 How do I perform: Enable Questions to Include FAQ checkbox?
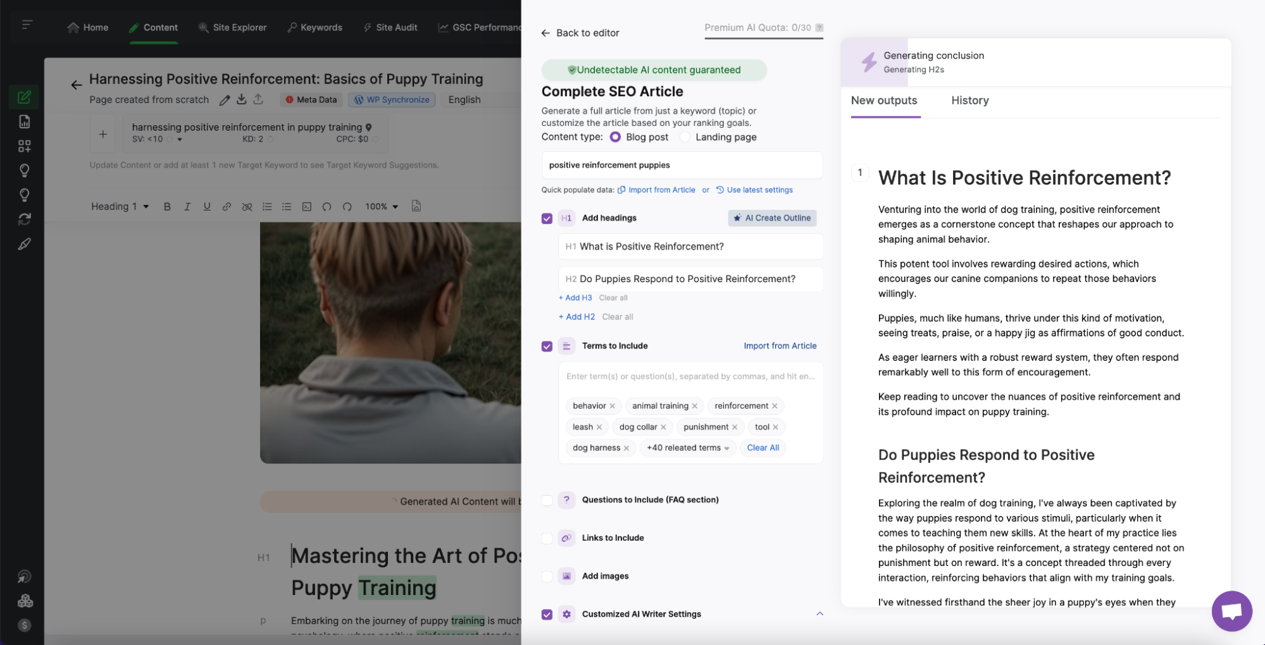[x=547, y=500]
